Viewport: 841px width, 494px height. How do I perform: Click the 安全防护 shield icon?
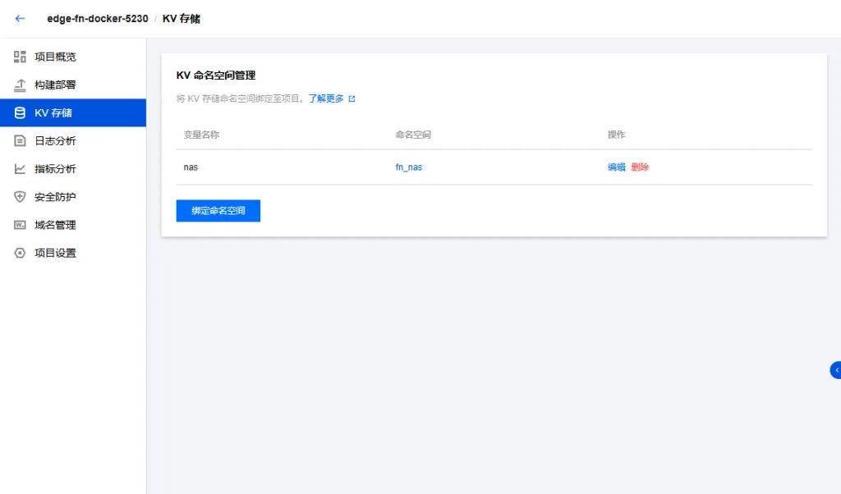click(x=21, y=197)
